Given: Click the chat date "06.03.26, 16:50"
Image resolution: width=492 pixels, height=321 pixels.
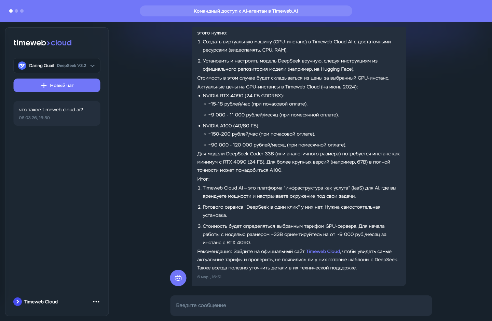Looking at the screenshot, I should (x=34, y=118).
